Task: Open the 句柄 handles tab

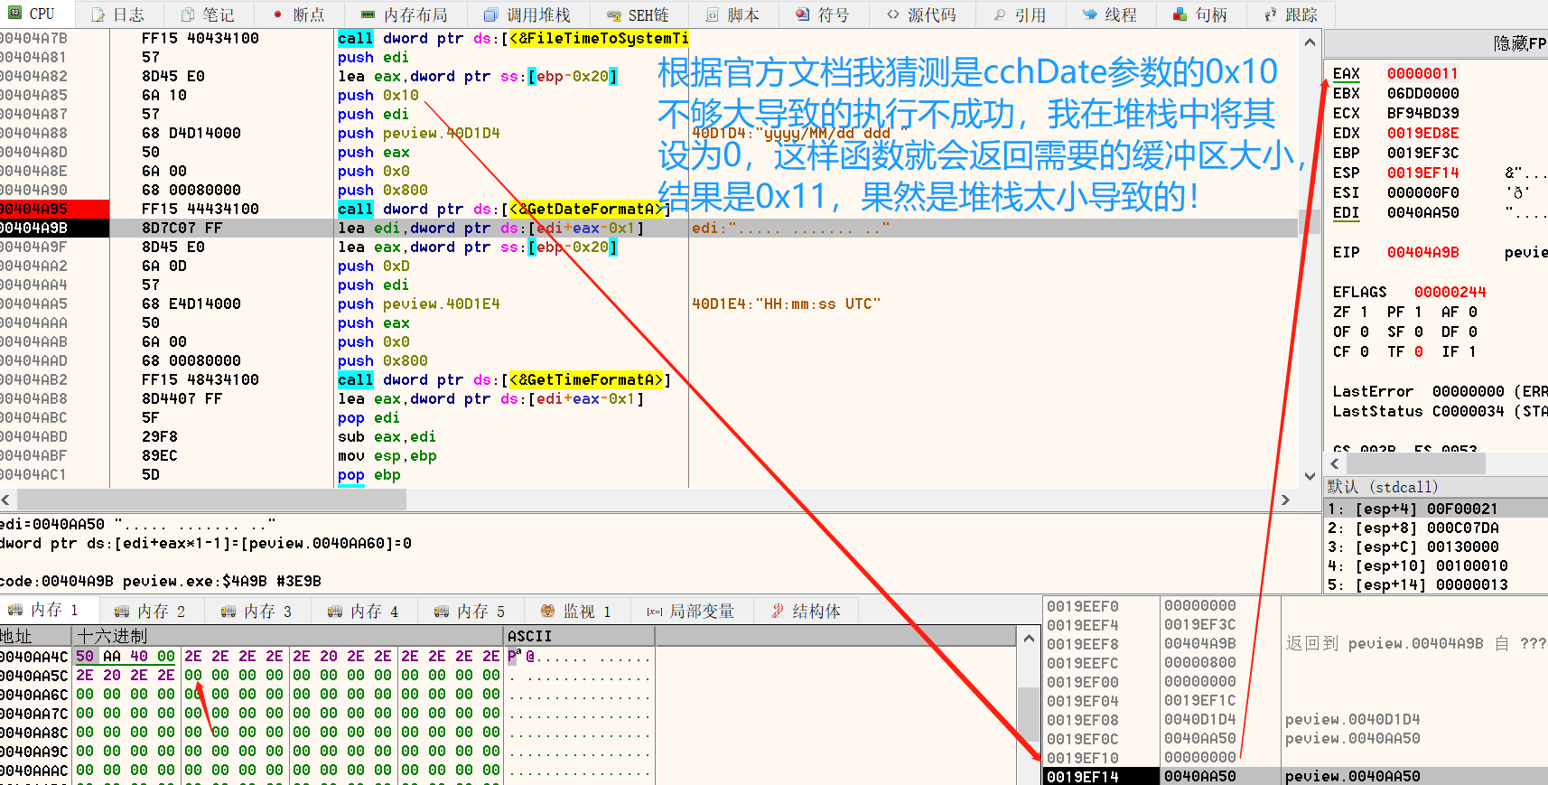Action: click(1201, 14)
